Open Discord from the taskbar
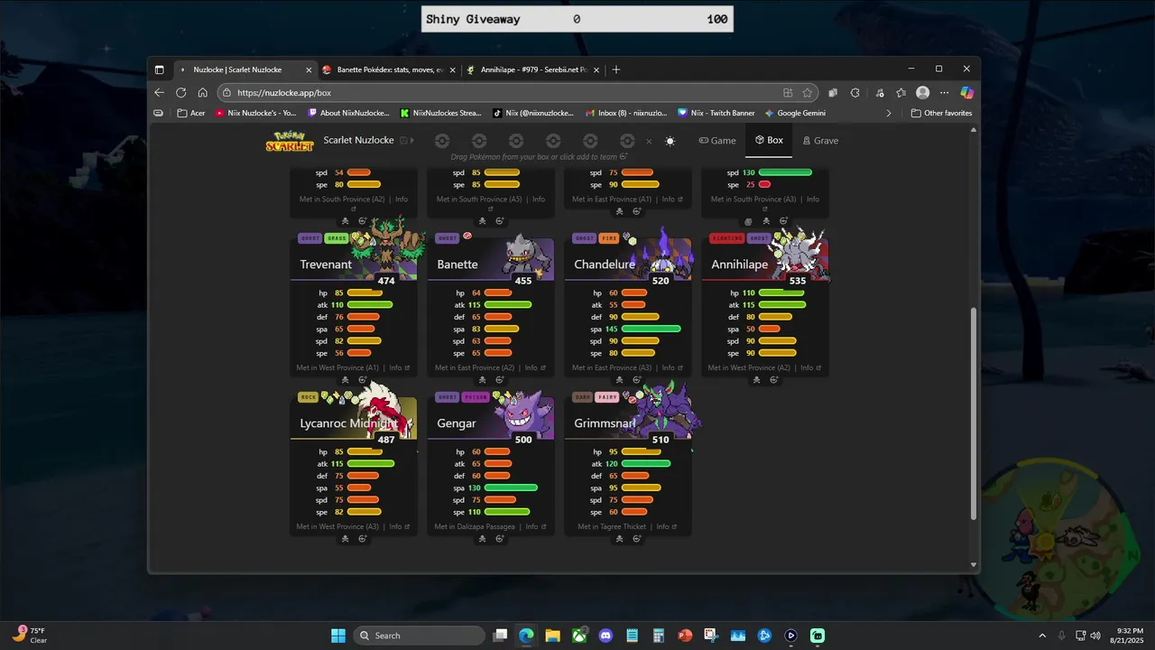This screenshot has height=650, width=1155. coord(605,636)
